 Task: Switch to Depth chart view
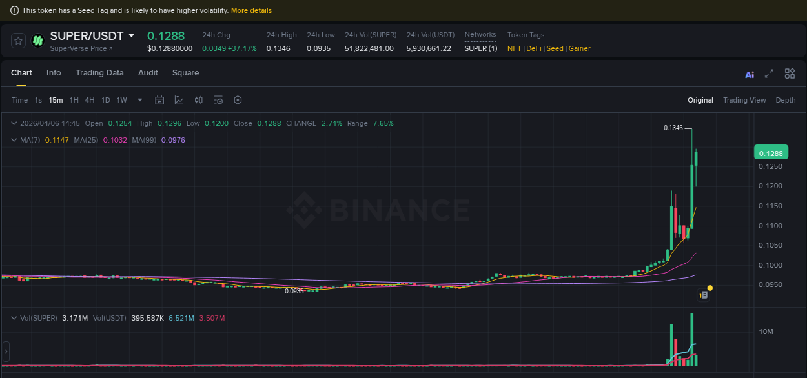click(x=786, y=100)
